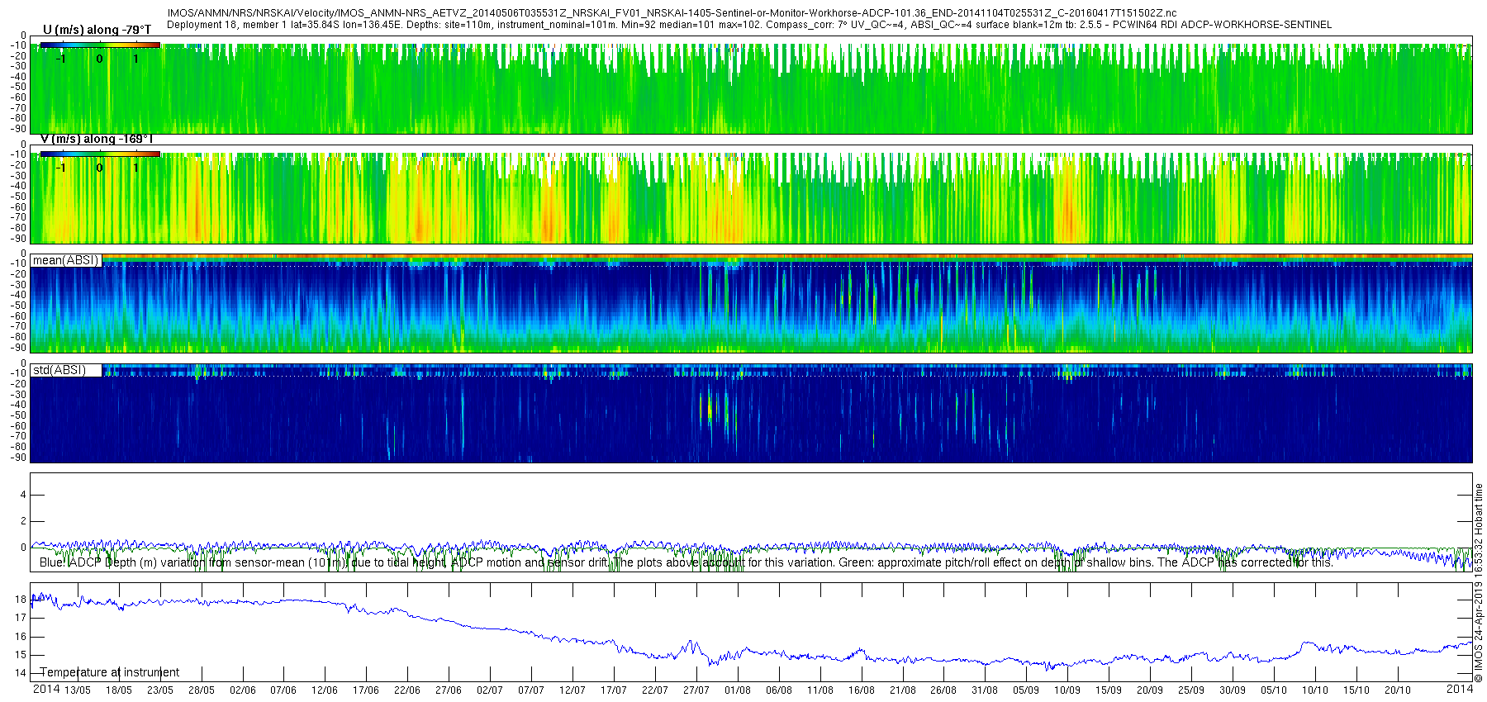Click the 'mean(ABSI)' panel label
Viewport: 1487px width, 702px height.
point(65,260)
